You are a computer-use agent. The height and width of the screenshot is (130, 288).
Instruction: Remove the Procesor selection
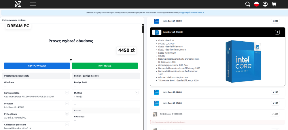67,103
